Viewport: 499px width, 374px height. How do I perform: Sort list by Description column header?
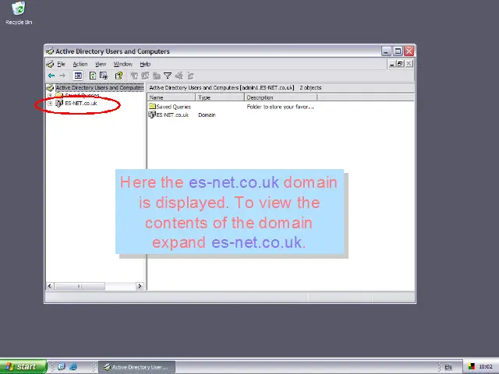(x=281, y=97)
